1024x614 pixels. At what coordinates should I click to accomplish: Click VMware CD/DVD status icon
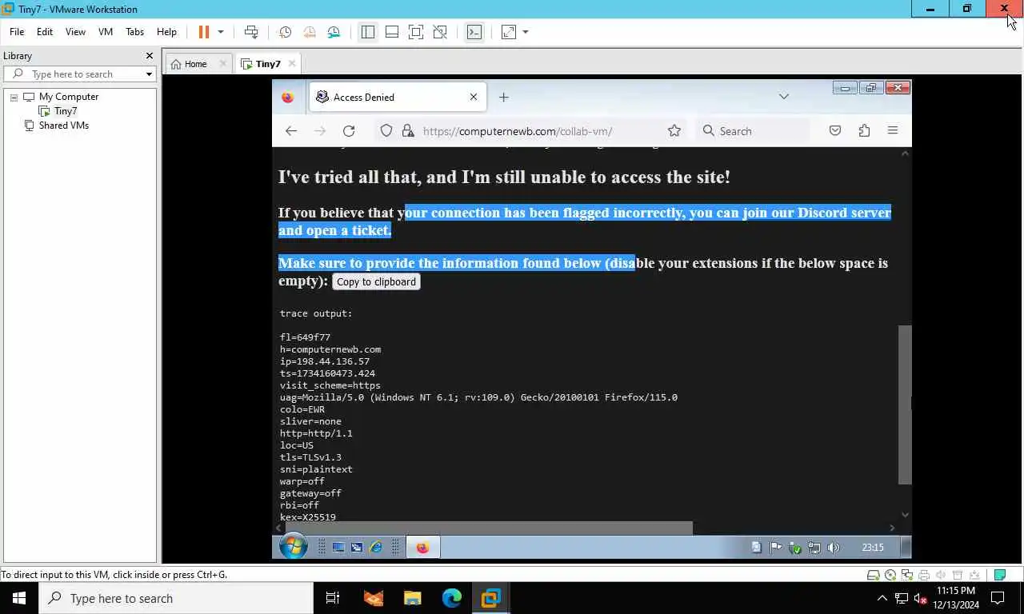[890, 575]
